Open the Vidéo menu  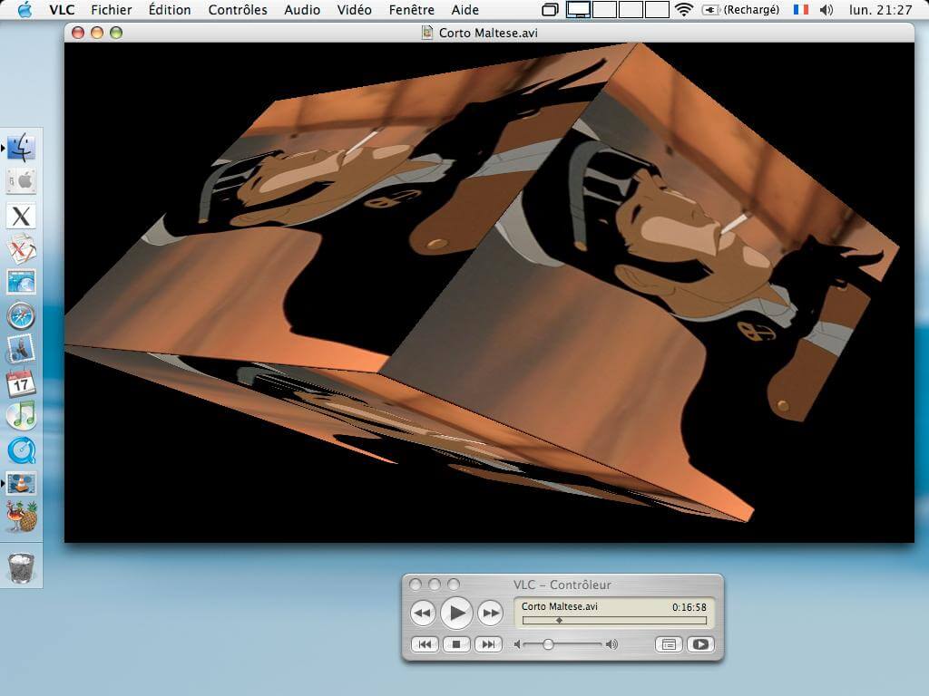[x=354, y=10]
